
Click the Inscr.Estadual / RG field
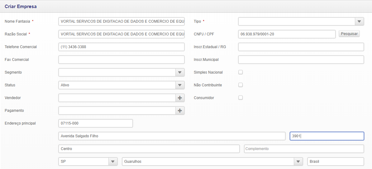[x=301, y=47]
